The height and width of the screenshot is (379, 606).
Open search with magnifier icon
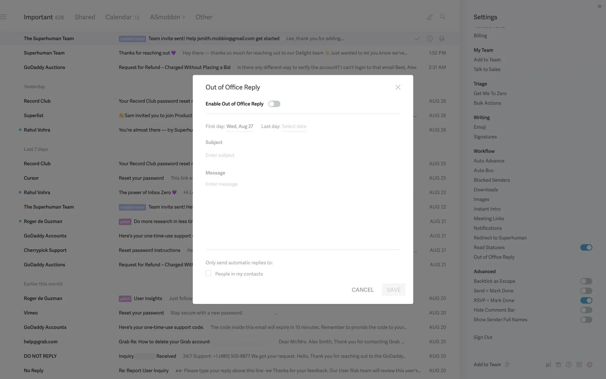[443, 17]
